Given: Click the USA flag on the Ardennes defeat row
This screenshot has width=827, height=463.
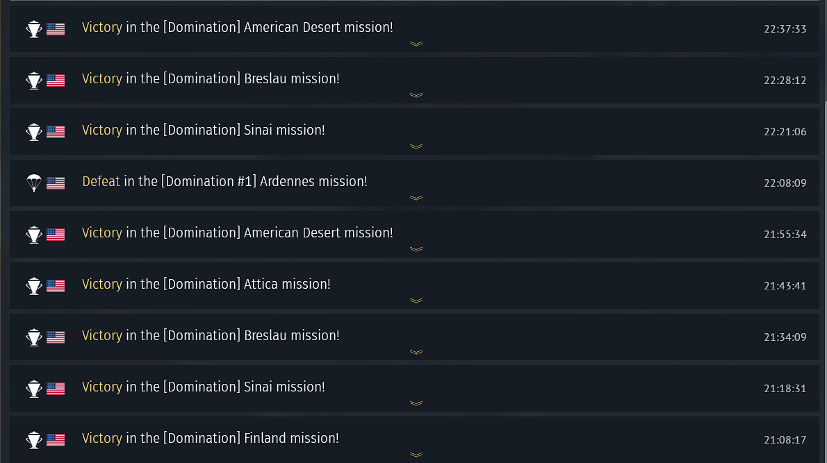Looking at the screenshot, I should [x=56, y=183].
